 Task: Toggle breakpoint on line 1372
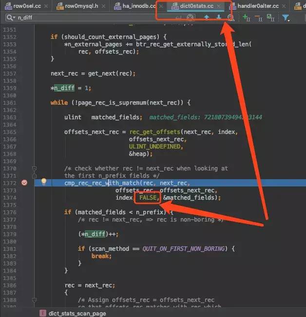(x=24, y=183)
